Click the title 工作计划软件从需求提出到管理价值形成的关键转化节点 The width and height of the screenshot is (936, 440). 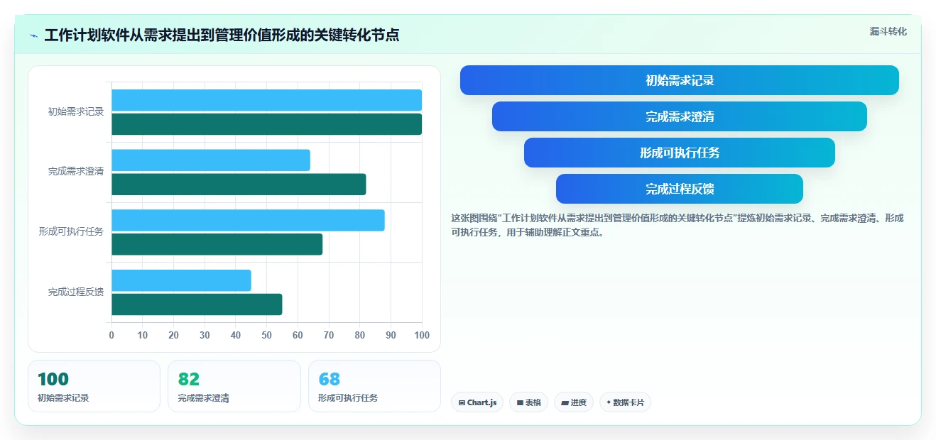(222, 35)
